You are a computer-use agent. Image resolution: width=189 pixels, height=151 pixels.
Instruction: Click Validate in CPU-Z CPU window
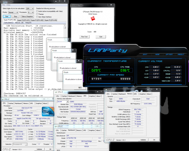pyautogui.click(x=39, y=149)
